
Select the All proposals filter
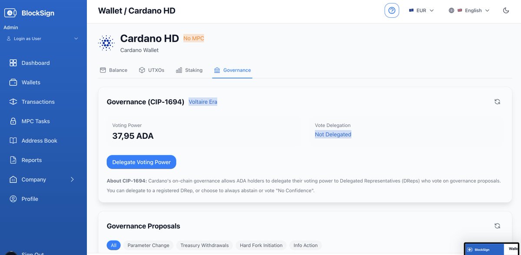[114, 245]
